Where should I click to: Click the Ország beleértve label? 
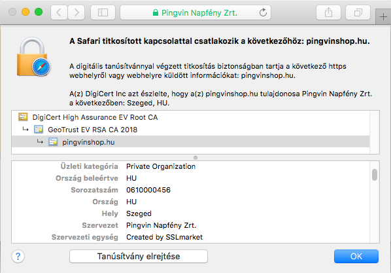87,178
